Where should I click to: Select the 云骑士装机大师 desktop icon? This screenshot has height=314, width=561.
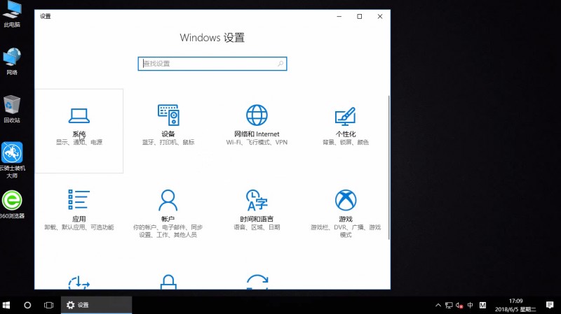click(12, 160)
